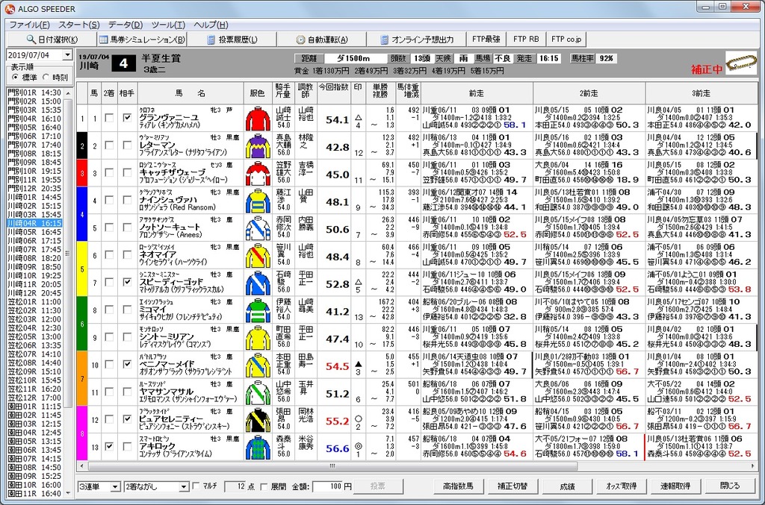Viewport: 765px width, 505px height.
Task: Open the 3連単 bet type dropdown
Action: click(x=115, y=486)
